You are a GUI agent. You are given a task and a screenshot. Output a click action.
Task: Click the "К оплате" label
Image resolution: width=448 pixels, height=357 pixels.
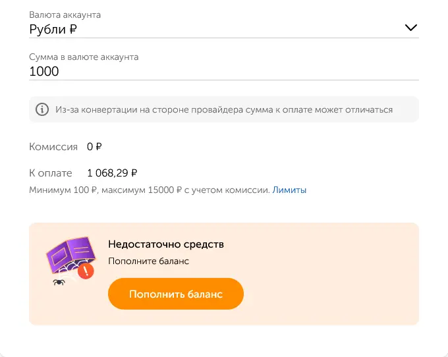51,173
